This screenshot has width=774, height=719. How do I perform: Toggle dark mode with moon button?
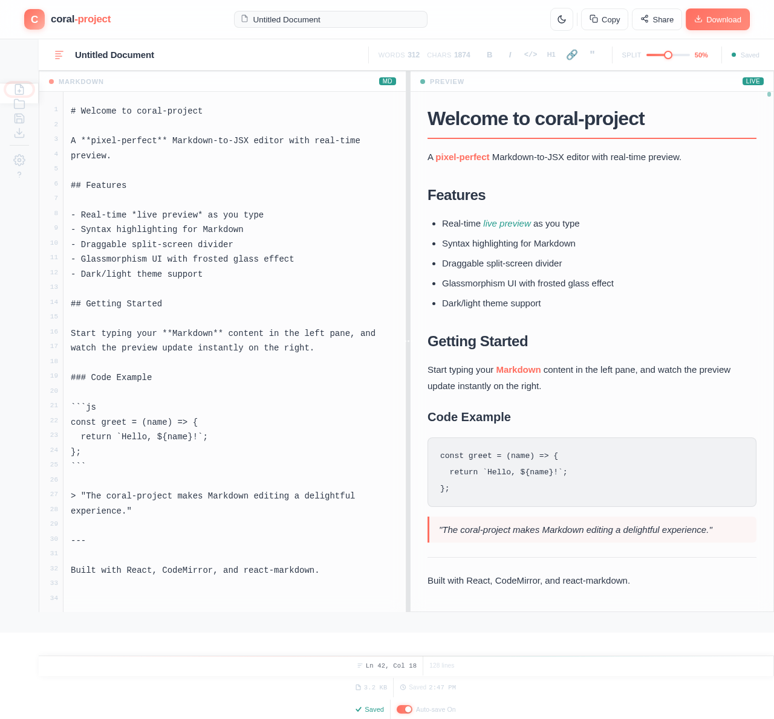(562, 19)
